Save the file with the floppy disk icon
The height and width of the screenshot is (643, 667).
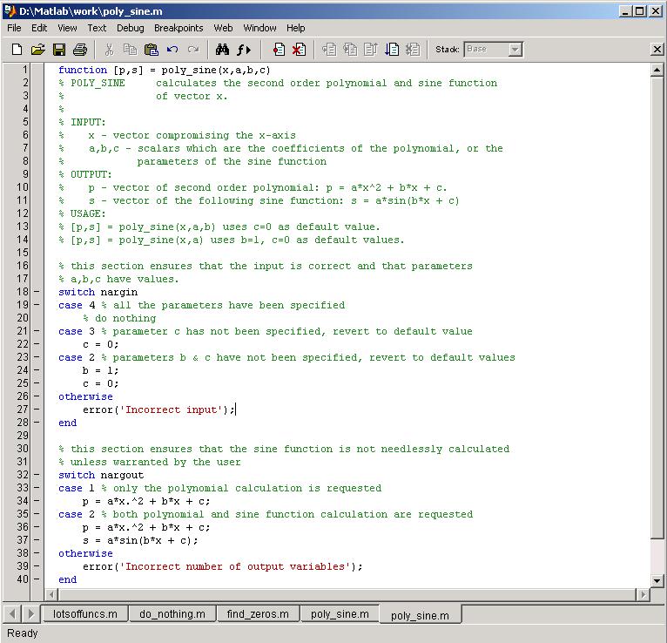click(59, 50)
